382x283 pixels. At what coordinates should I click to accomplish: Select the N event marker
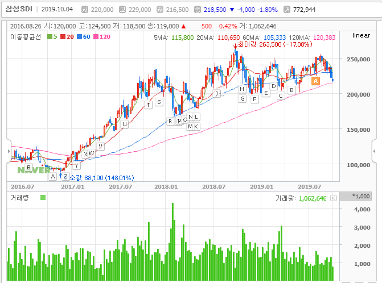[190, 116]
